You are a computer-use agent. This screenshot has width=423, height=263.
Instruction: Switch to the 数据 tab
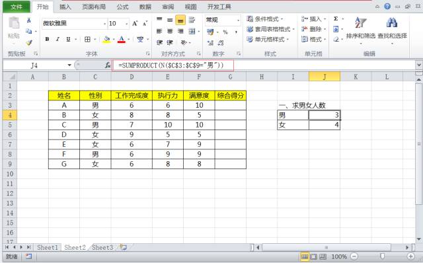[x=145, y=7]
